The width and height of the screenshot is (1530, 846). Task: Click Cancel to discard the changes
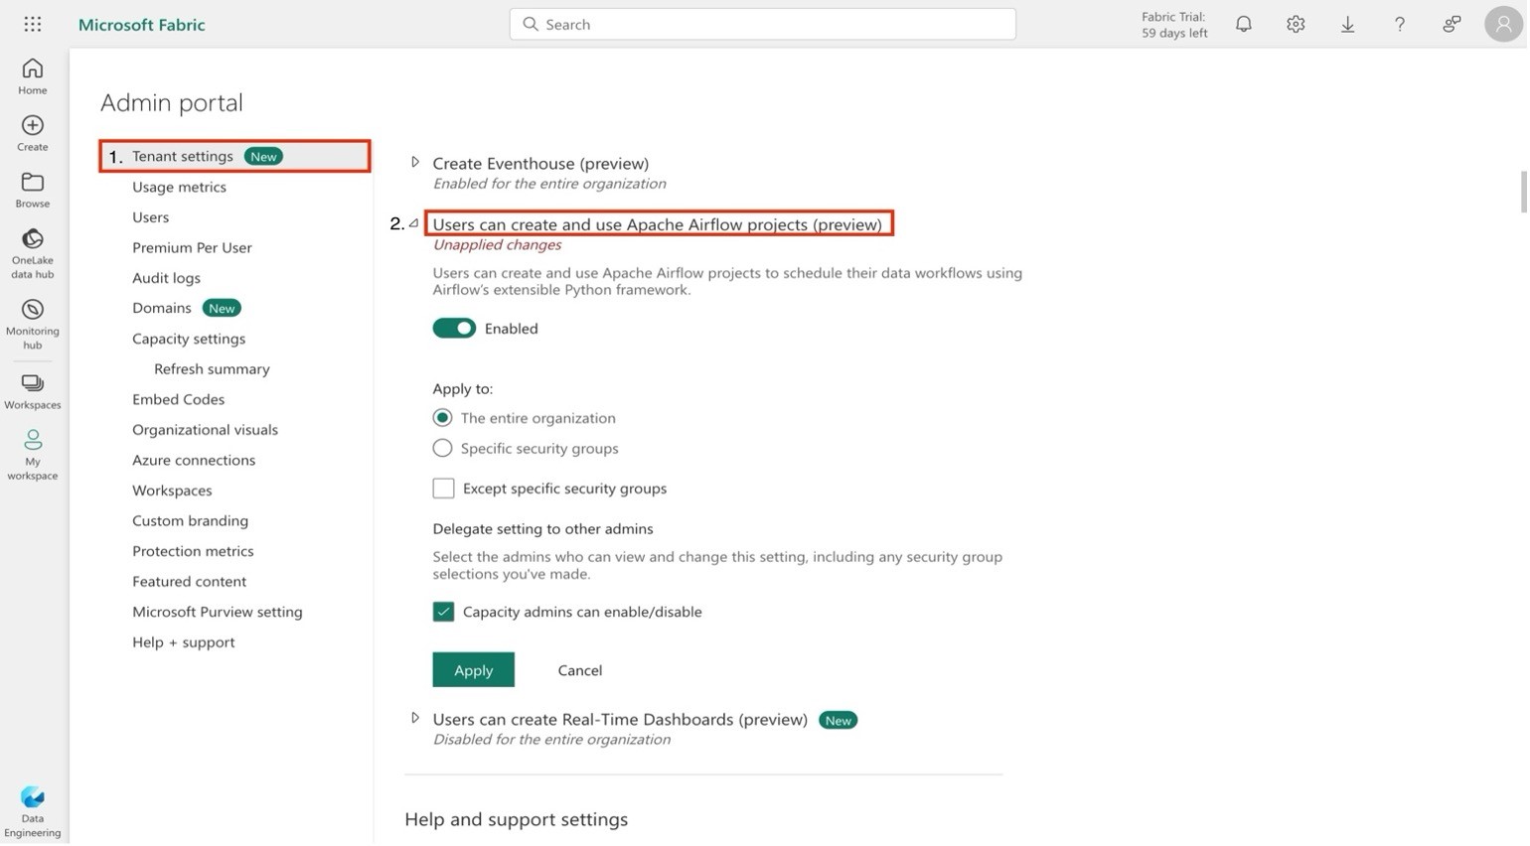tap(581, 671)
